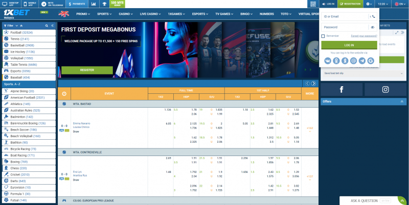Open the BINGO menu
The width and height of the screenshot is (409, 205).
[247, 14]
